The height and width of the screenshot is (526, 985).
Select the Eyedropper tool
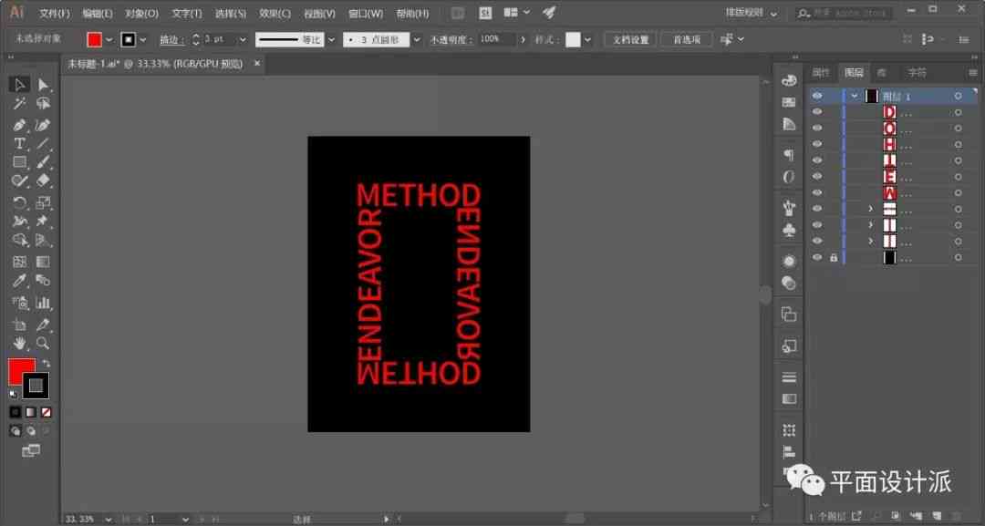tap(19, 281)
